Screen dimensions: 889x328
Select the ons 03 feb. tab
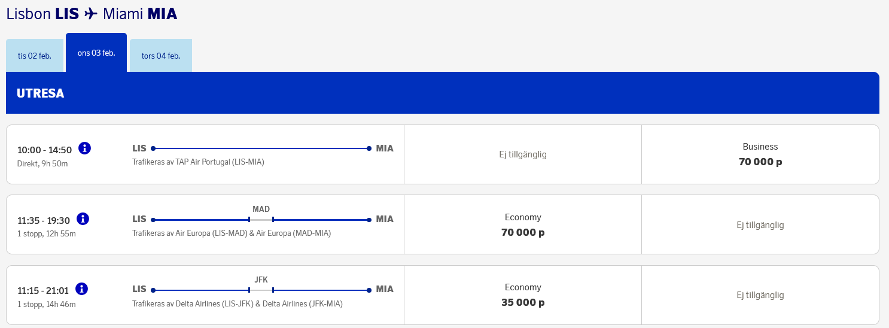click(x=96, y=53)
